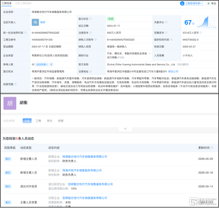Viewport: 219px width, 208px height.
Task: Click help icon next to 统一社会信用代码
Action: [25, 33]
